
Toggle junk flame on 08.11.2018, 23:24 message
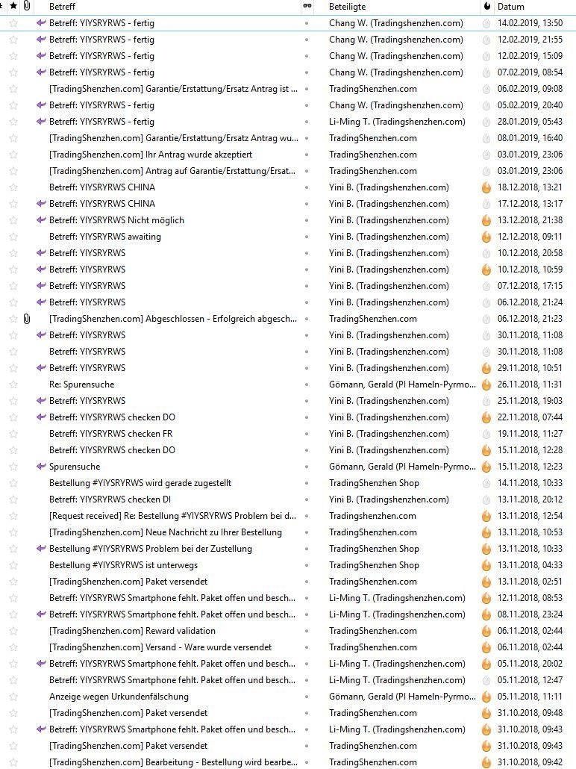[x=486, y=614]
